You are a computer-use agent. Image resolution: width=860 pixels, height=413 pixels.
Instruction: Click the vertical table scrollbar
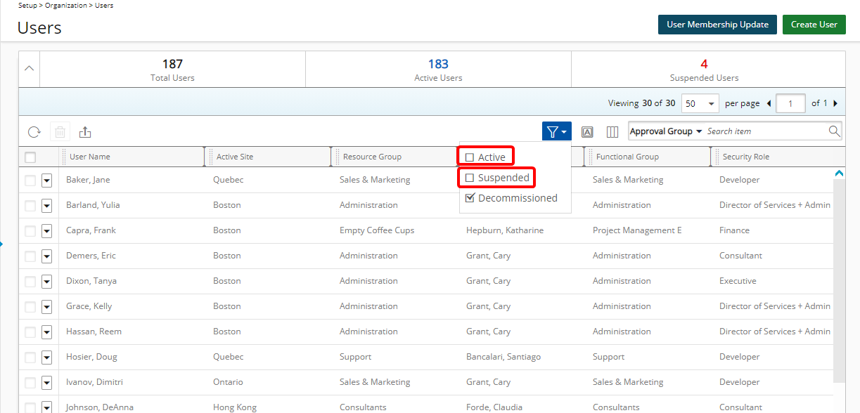pos(839,281)
